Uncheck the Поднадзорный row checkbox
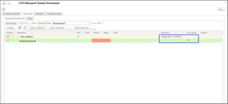228x104 pixels. [x=8, y=40]
